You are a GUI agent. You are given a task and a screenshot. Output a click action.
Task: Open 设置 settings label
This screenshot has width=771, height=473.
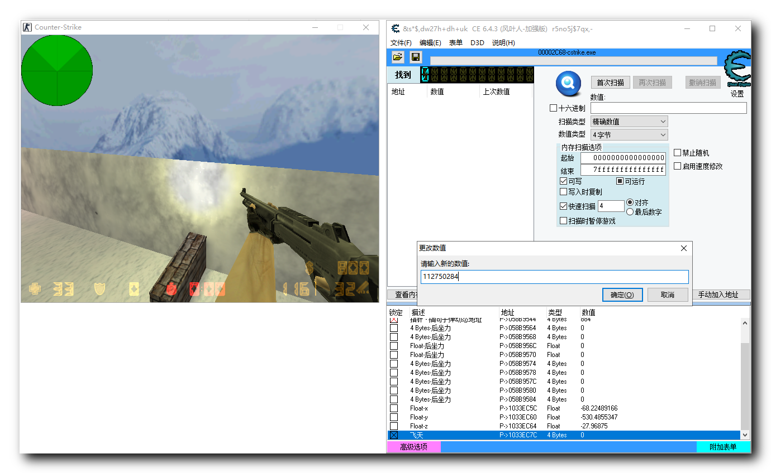737,94
